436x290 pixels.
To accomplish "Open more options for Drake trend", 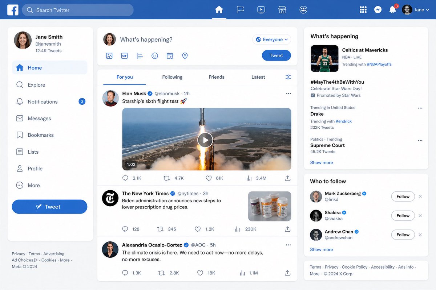I will click(420, 108).
